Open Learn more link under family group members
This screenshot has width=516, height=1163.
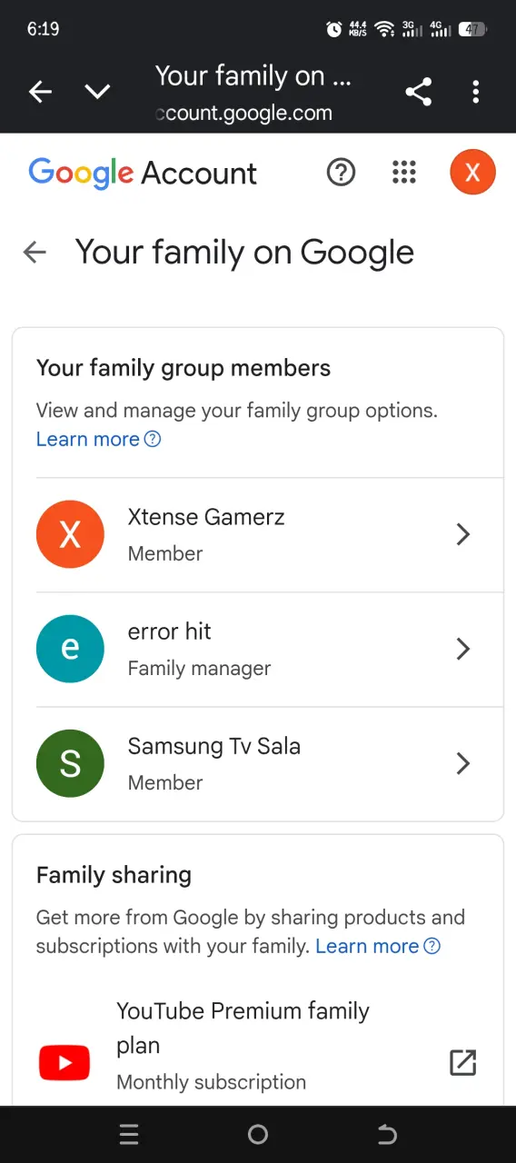click(87, 440)
